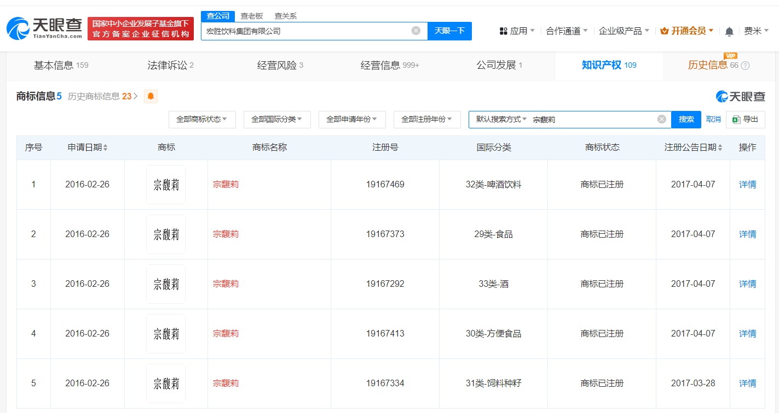Image resolution: width=779 pixels, height=413 pixels.
Task: Expand the 全部申请年份 dropdown
Action: (x=352, y=119)
